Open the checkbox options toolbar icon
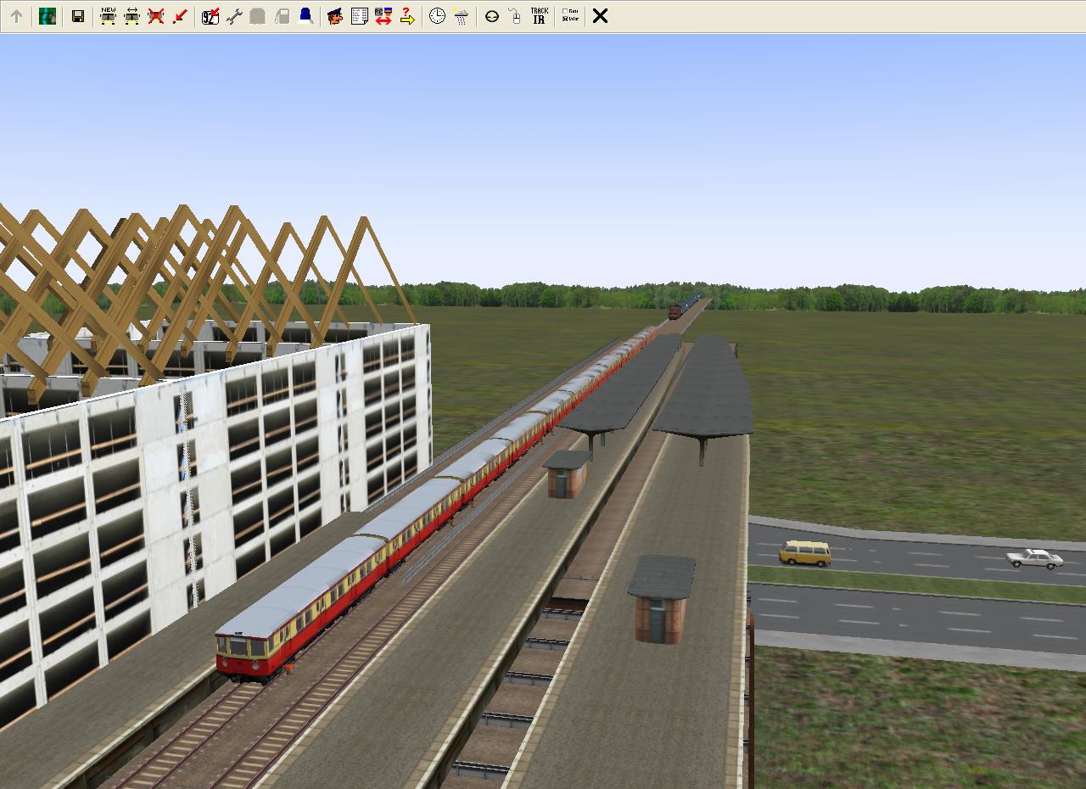The height and width of the screenshot is (789, 1086). [x=570, y=16]
